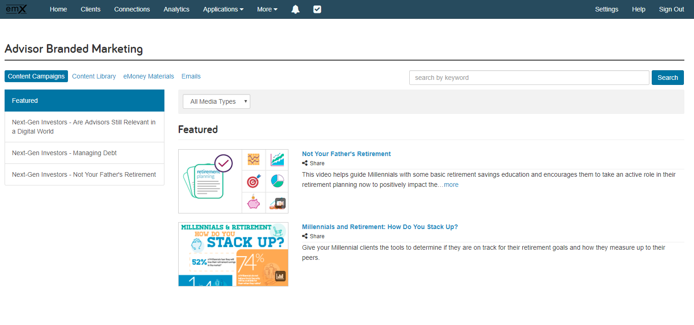Click chart badge icon on Stack Up thumbnail
This screenshot has width=694, height=325.
[280, 276]
